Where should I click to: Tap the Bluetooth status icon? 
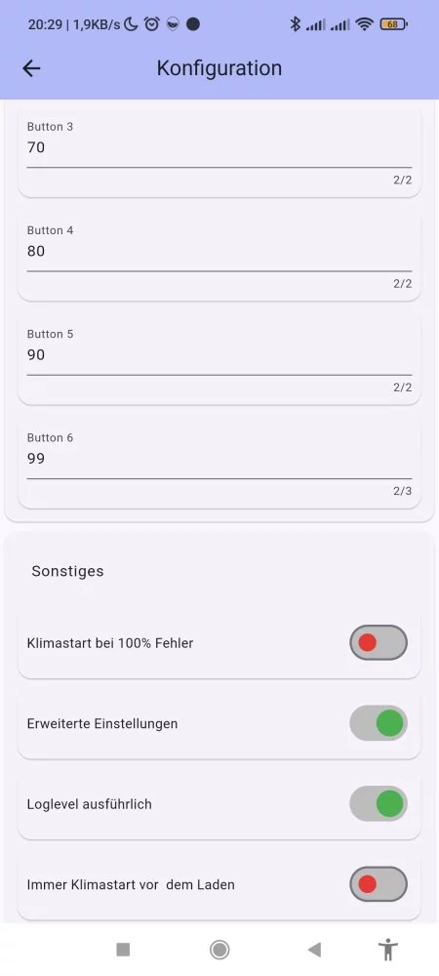(296, 24)
